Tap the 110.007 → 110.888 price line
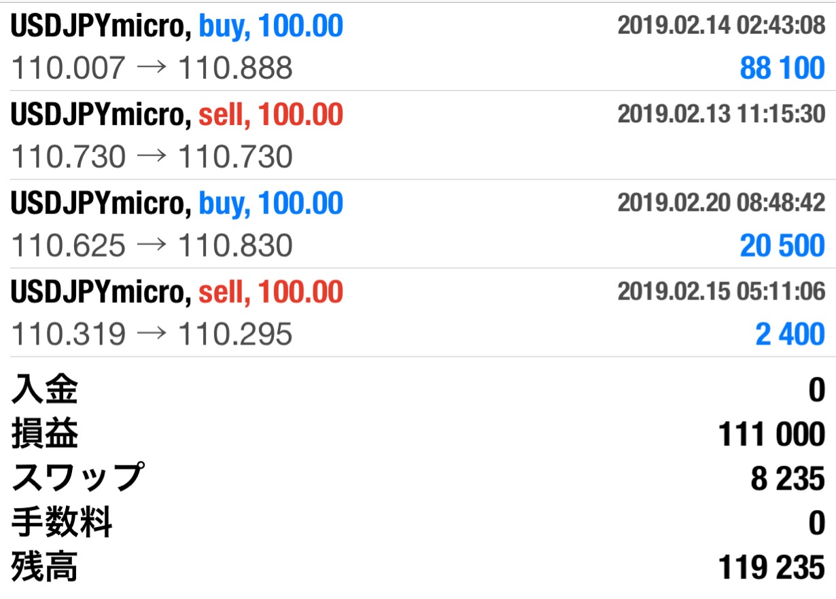 click(x=152, y=69)
